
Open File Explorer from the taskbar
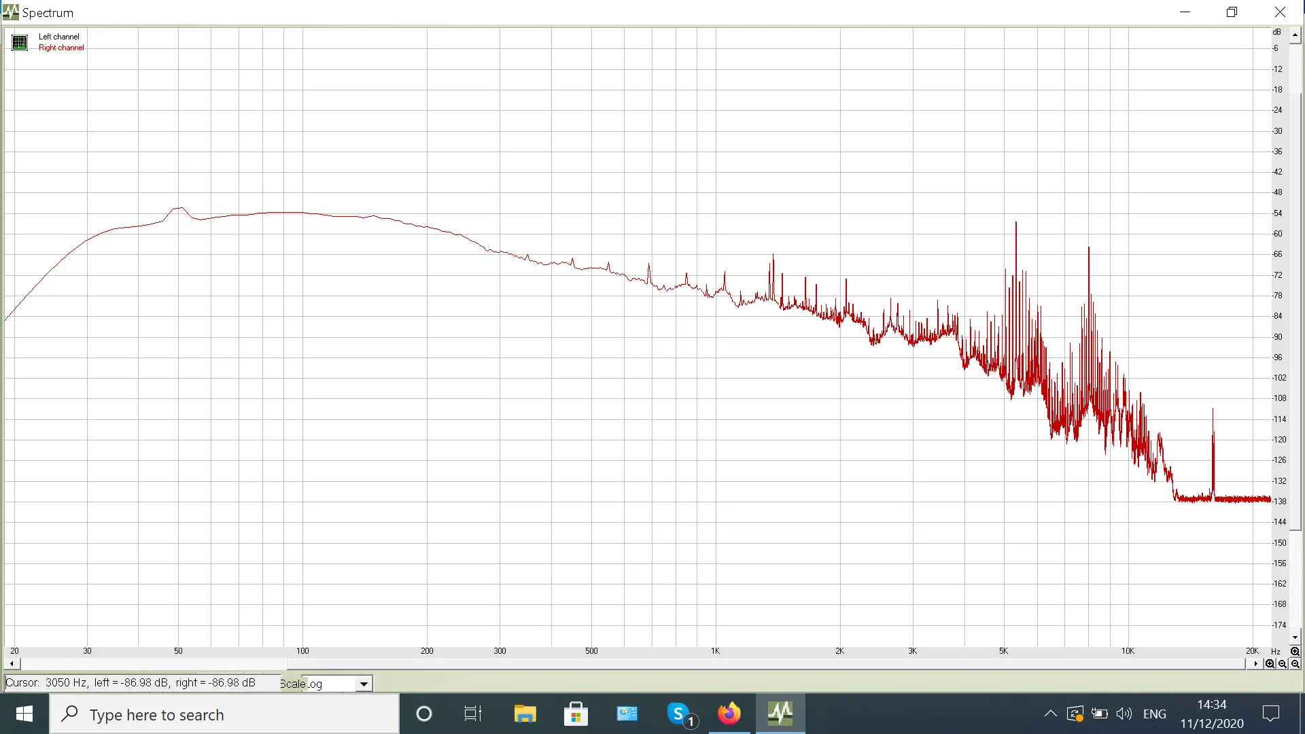[x=525, y=714]
